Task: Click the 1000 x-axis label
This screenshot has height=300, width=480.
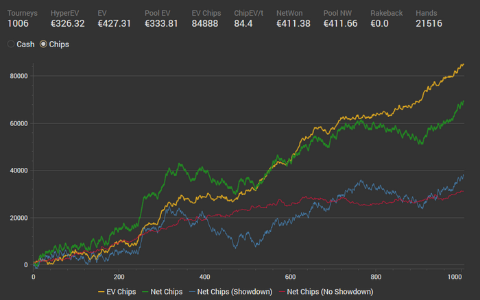Action: (455, 277)
